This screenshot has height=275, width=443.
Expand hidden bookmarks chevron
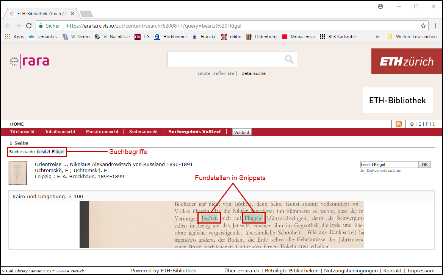(x=377, y=37)
